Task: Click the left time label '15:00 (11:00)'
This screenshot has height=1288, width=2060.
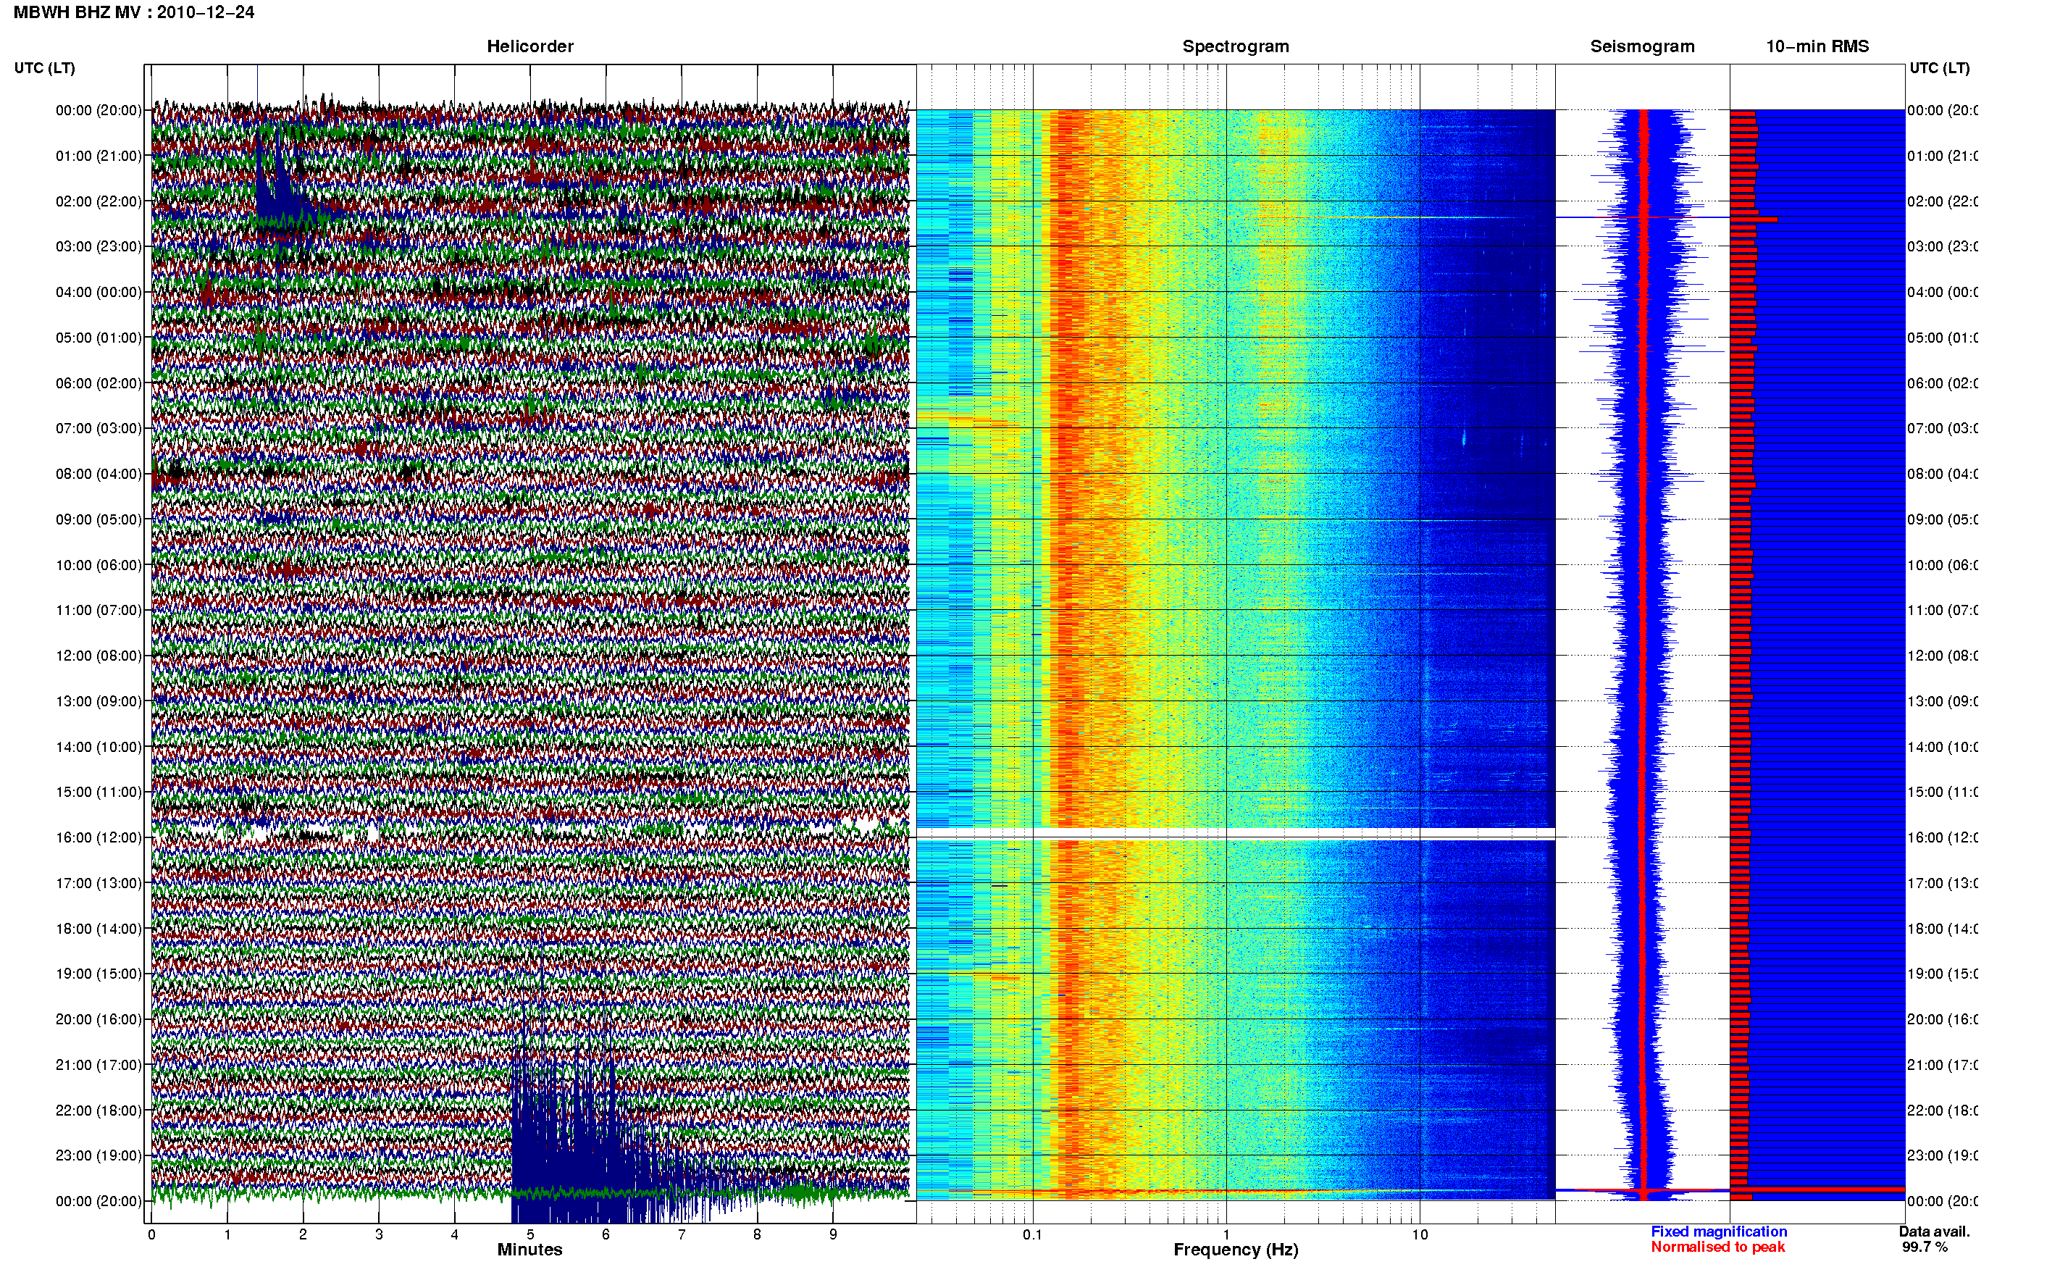Action: pyautogui.click(x=99, y=793)
